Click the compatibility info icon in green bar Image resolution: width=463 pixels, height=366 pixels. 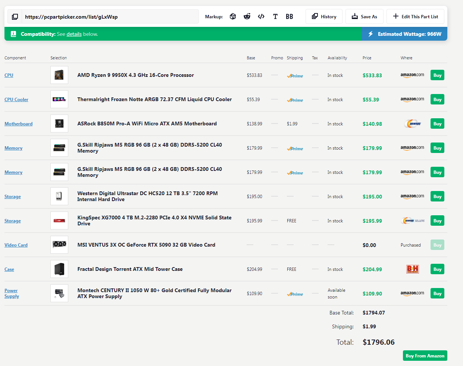[x=13, y=34]
